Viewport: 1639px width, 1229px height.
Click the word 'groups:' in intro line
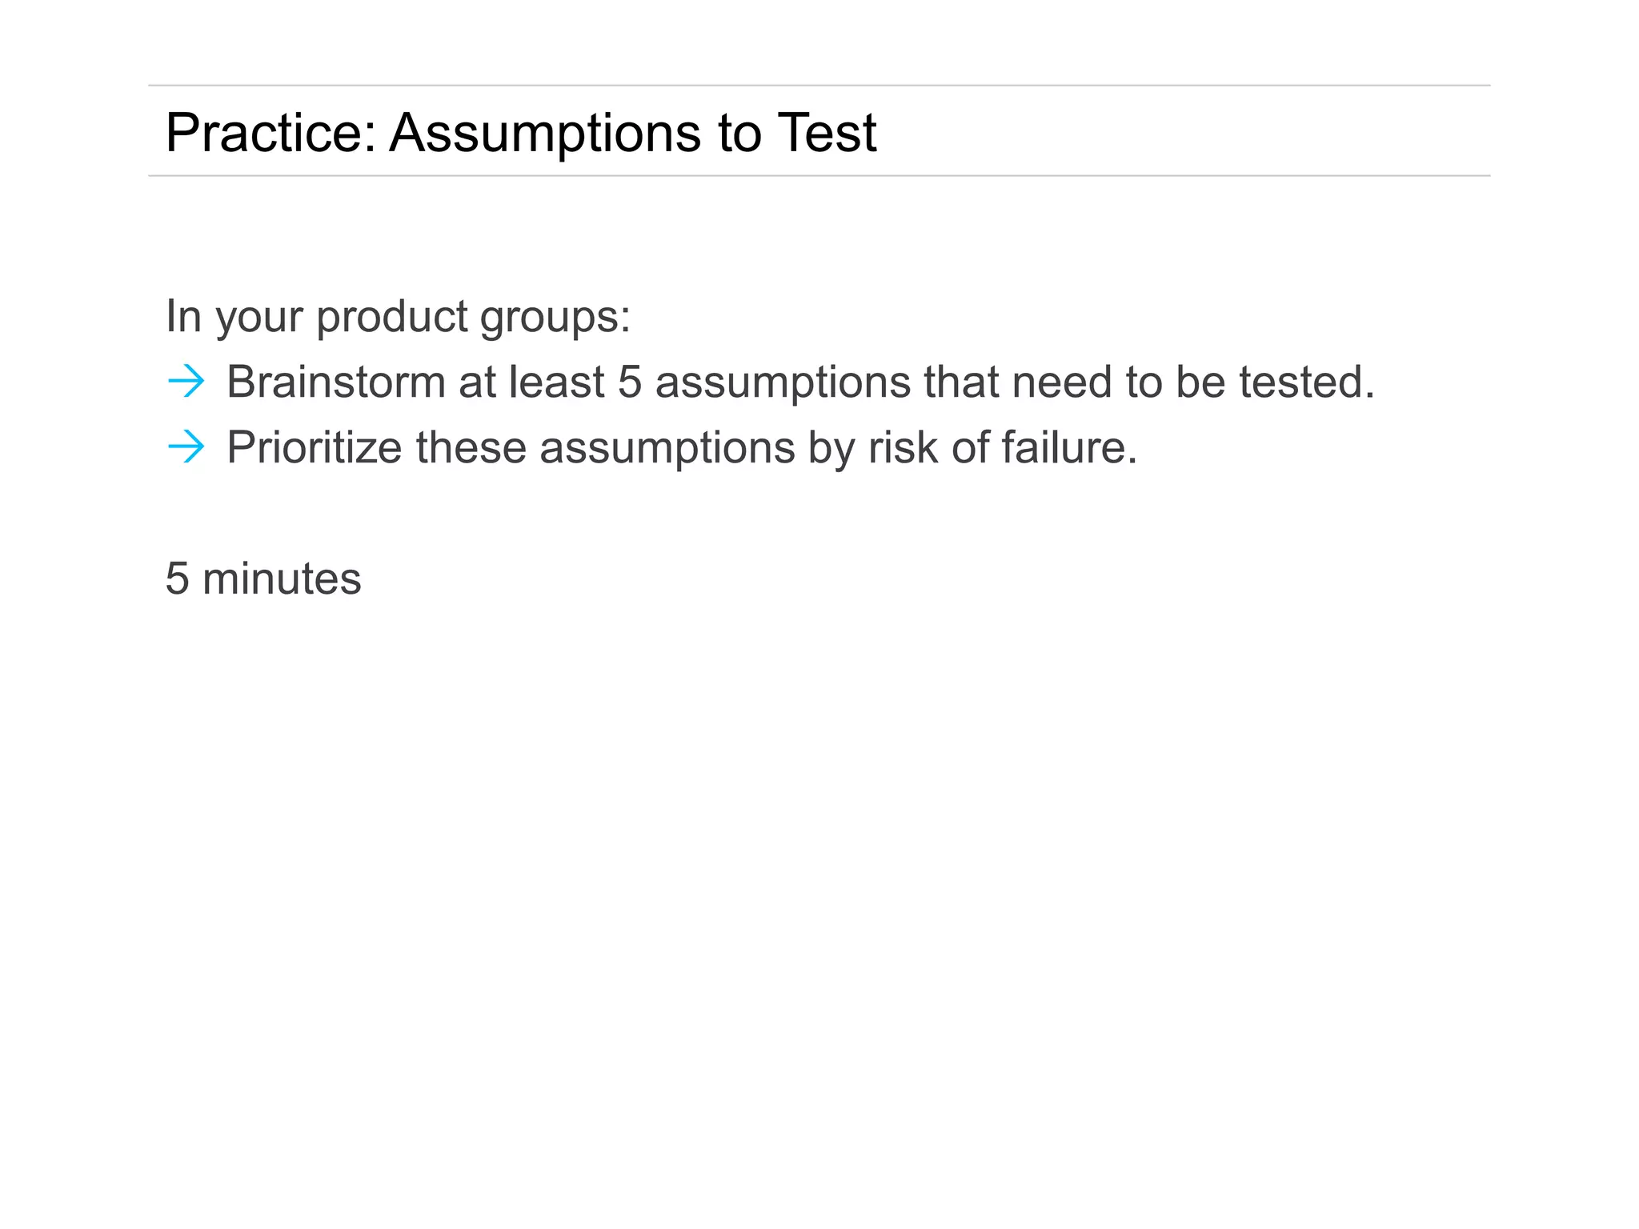point(555,318)
